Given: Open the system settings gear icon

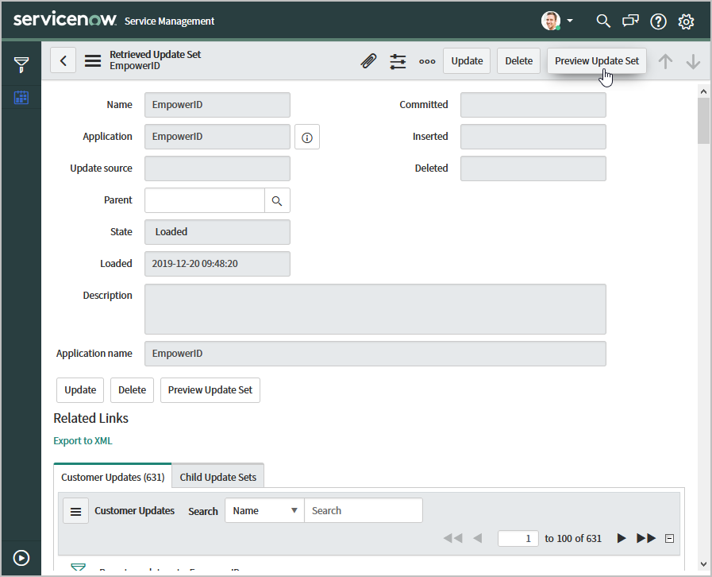Looking at the screenshot, I should tap(687, 21).
